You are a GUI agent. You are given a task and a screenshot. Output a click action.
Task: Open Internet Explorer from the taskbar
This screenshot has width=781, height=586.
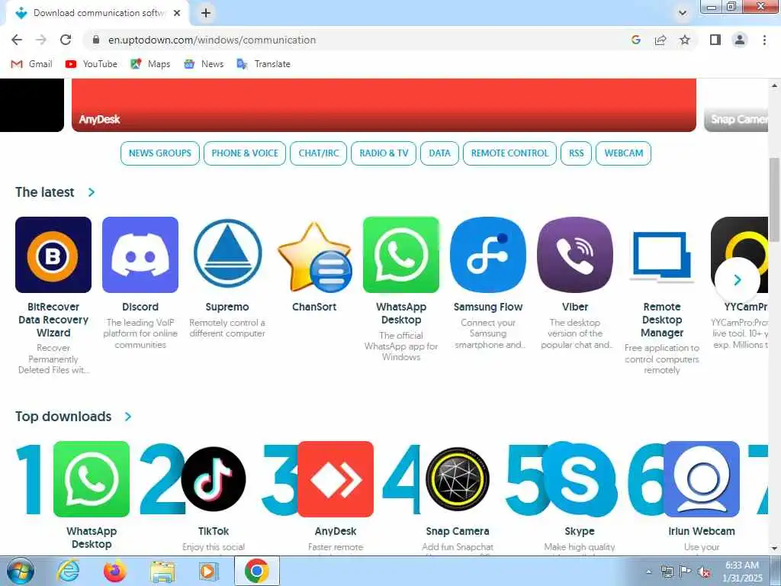tap(68, 571)
